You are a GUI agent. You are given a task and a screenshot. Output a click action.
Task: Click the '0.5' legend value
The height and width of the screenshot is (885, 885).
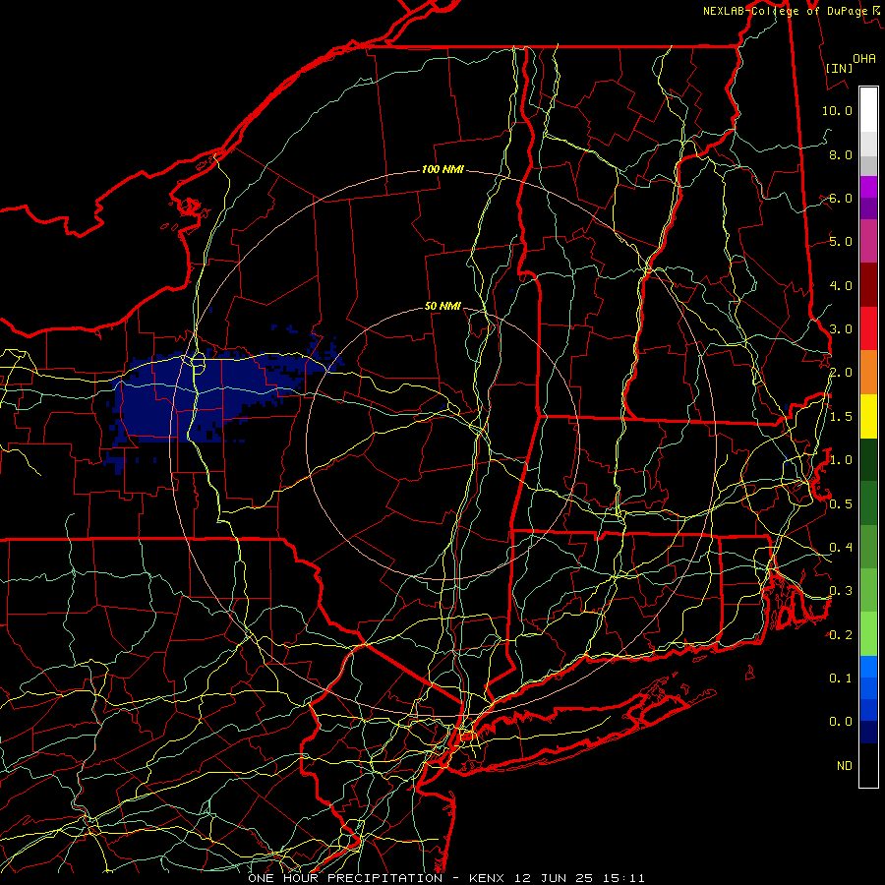click(x=841, y=503)
